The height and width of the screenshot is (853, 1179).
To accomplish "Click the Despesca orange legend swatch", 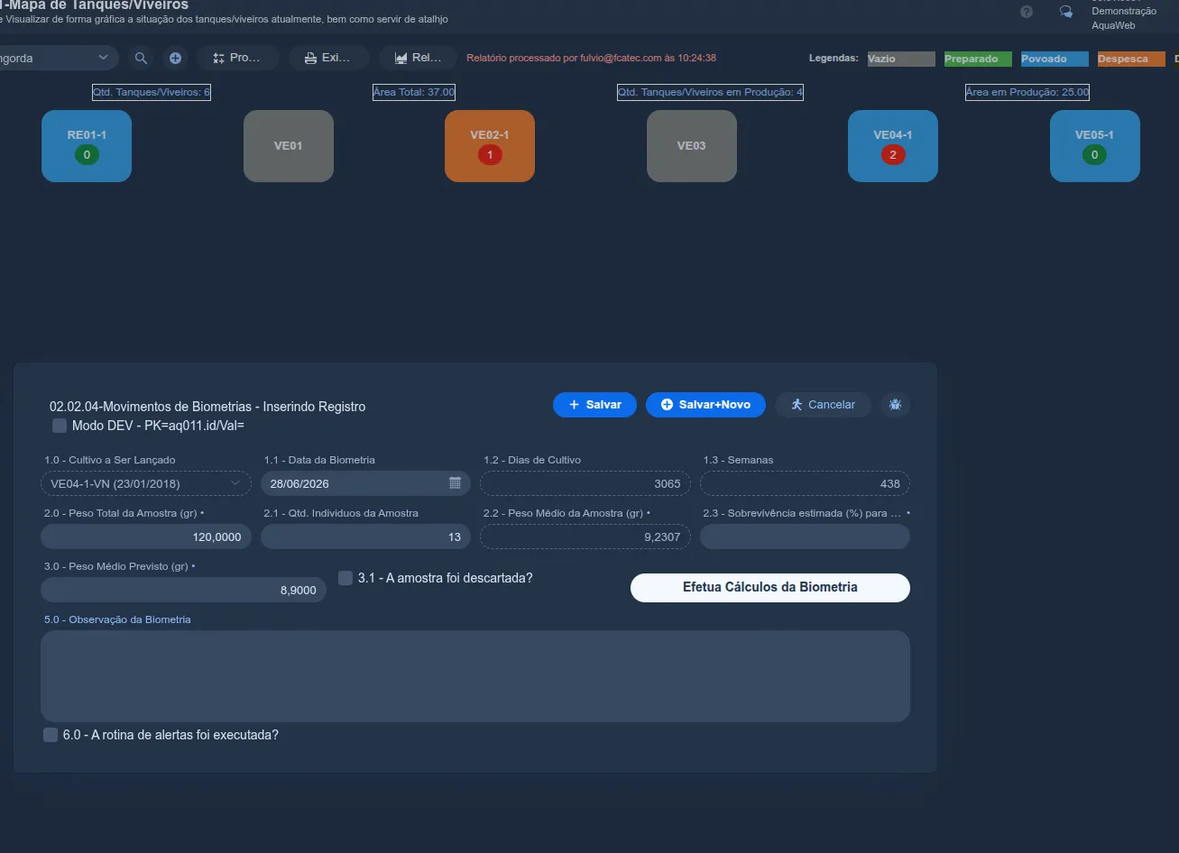I will coord(1131,59).
